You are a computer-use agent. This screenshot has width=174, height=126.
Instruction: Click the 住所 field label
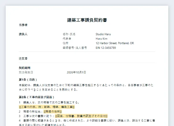coord(66,43)
